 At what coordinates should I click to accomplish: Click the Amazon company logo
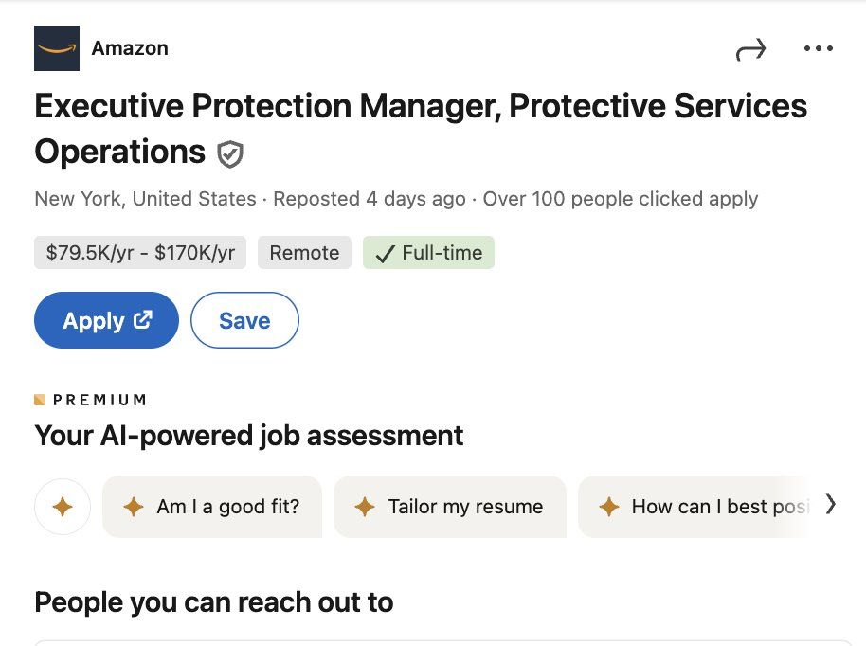coord(57,48)
